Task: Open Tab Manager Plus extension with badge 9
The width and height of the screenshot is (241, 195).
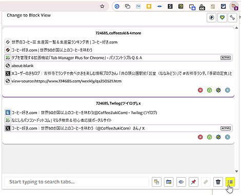Action: click(234, 7)
